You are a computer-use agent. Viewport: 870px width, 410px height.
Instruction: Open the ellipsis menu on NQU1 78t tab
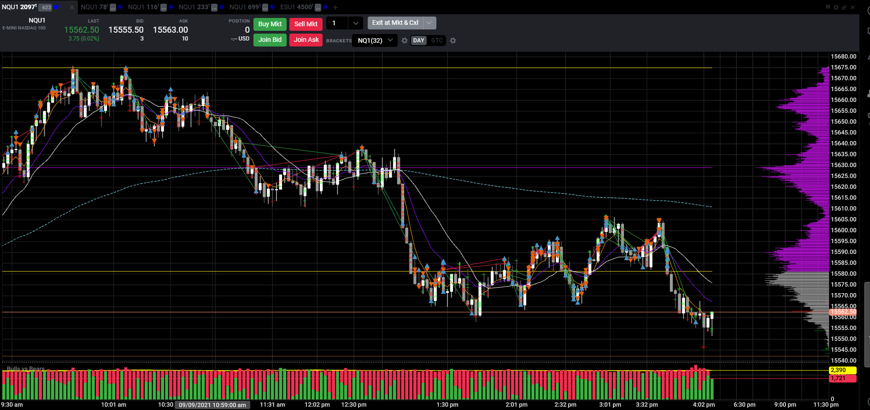(x=113, y=7)
